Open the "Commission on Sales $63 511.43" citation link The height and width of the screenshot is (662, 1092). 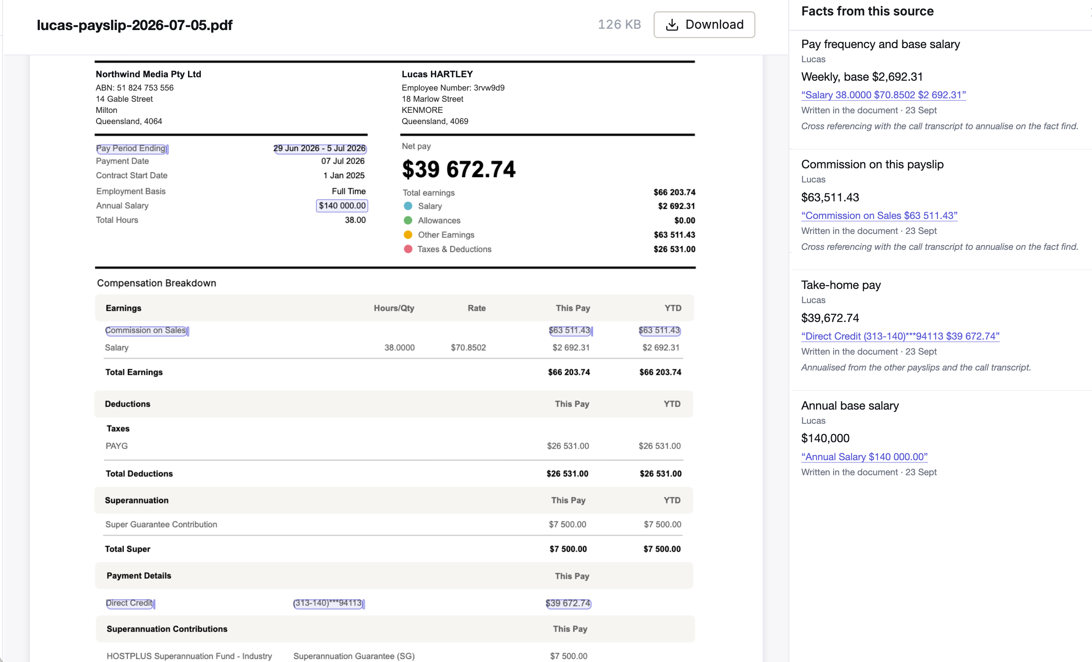tap(879, 216)
